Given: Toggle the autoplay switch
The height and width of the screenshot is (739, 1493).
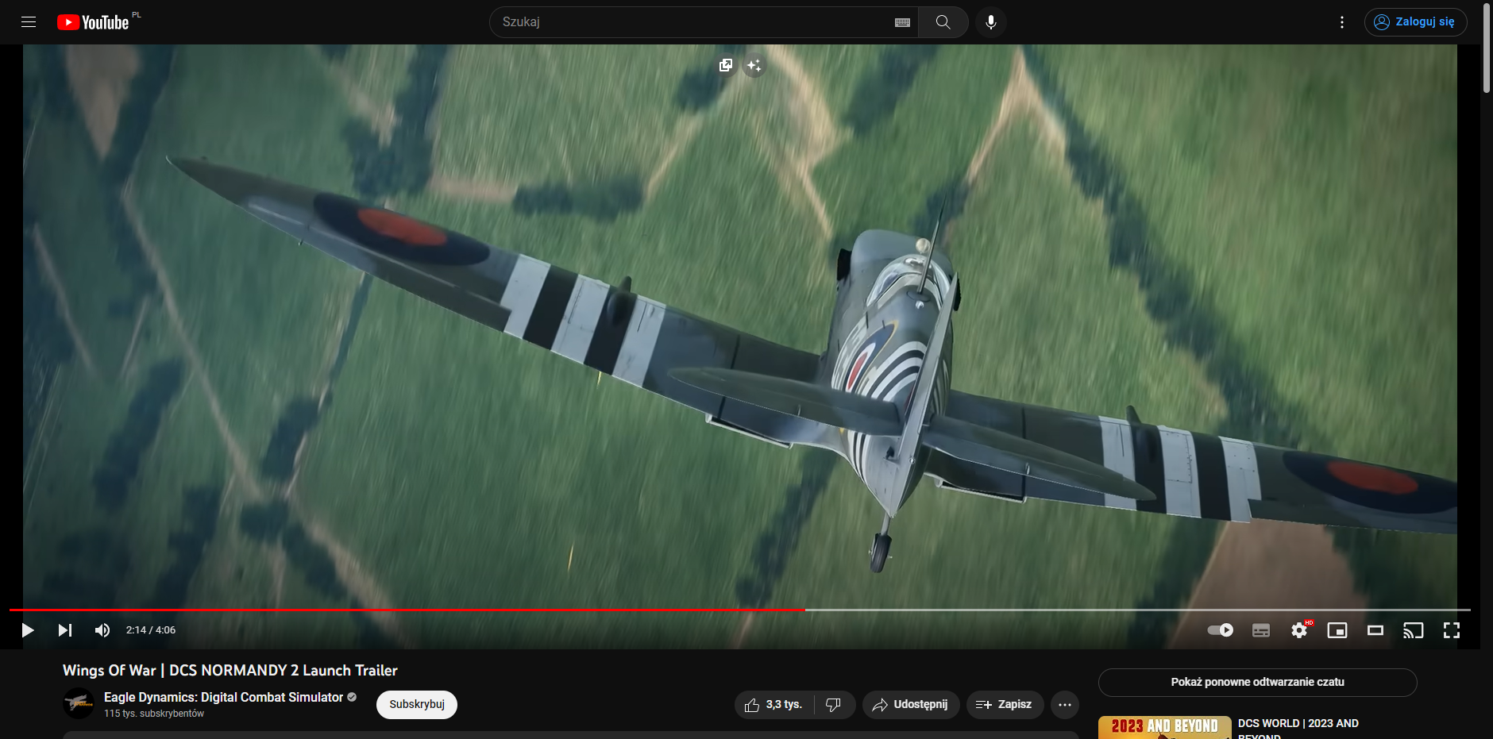Looking at the screenshot, I should pyautogui.click(x=1221, y=630).
